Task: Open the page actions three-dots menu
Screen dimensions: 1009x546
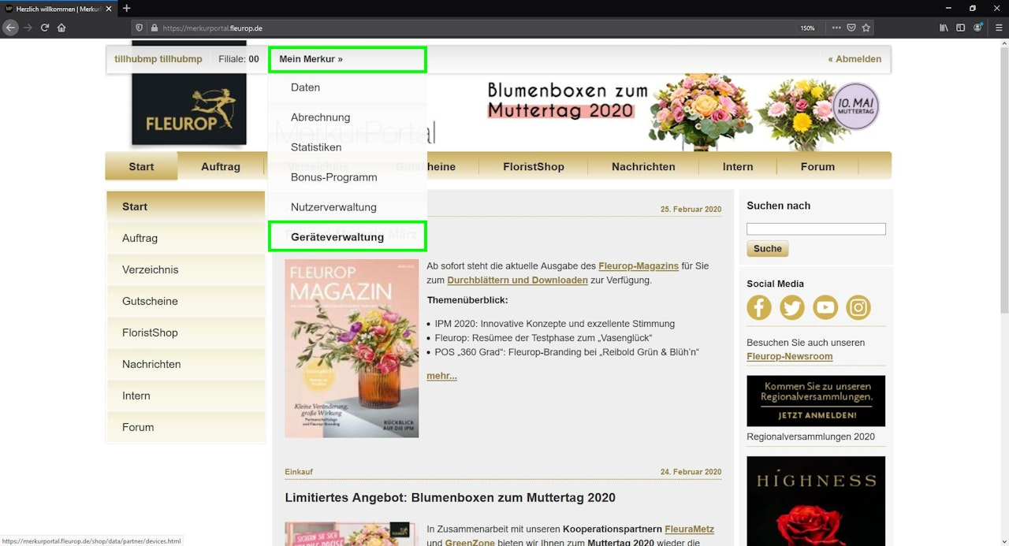Action: (836, 28)
